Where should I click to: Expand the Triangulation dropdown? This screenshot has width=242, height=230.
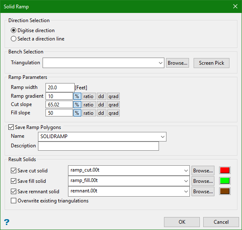pyautogui.click(x=161, y=63)
